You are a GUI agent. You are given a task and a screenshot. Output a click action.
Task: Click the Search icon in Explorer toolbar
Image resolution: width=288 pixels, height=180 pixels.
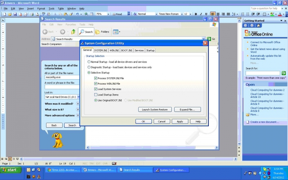[86, 32]
